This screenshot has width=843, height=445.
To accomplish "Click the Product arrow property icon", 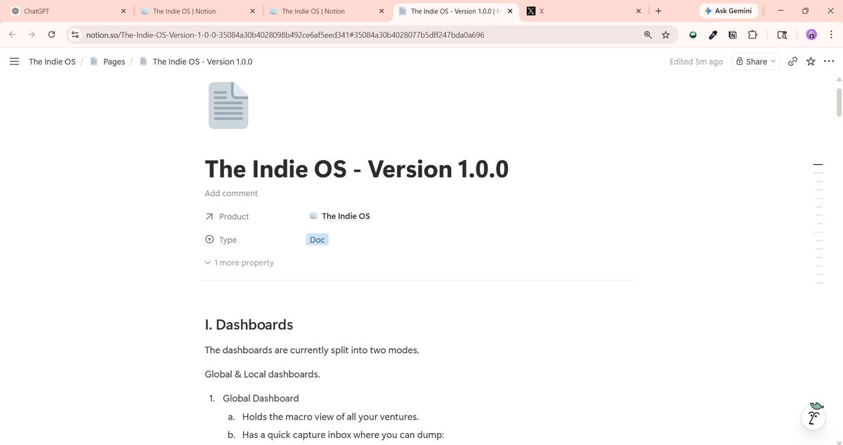I will coord(209,216).
